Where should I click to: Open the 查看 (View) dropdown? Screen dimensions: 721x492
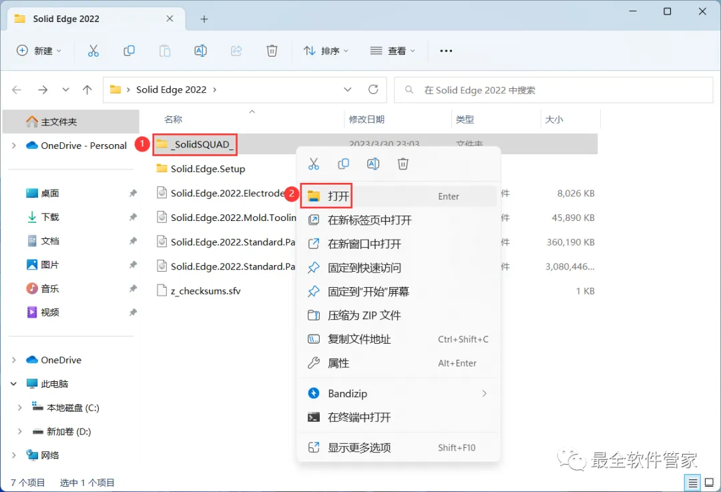(393, 51)
